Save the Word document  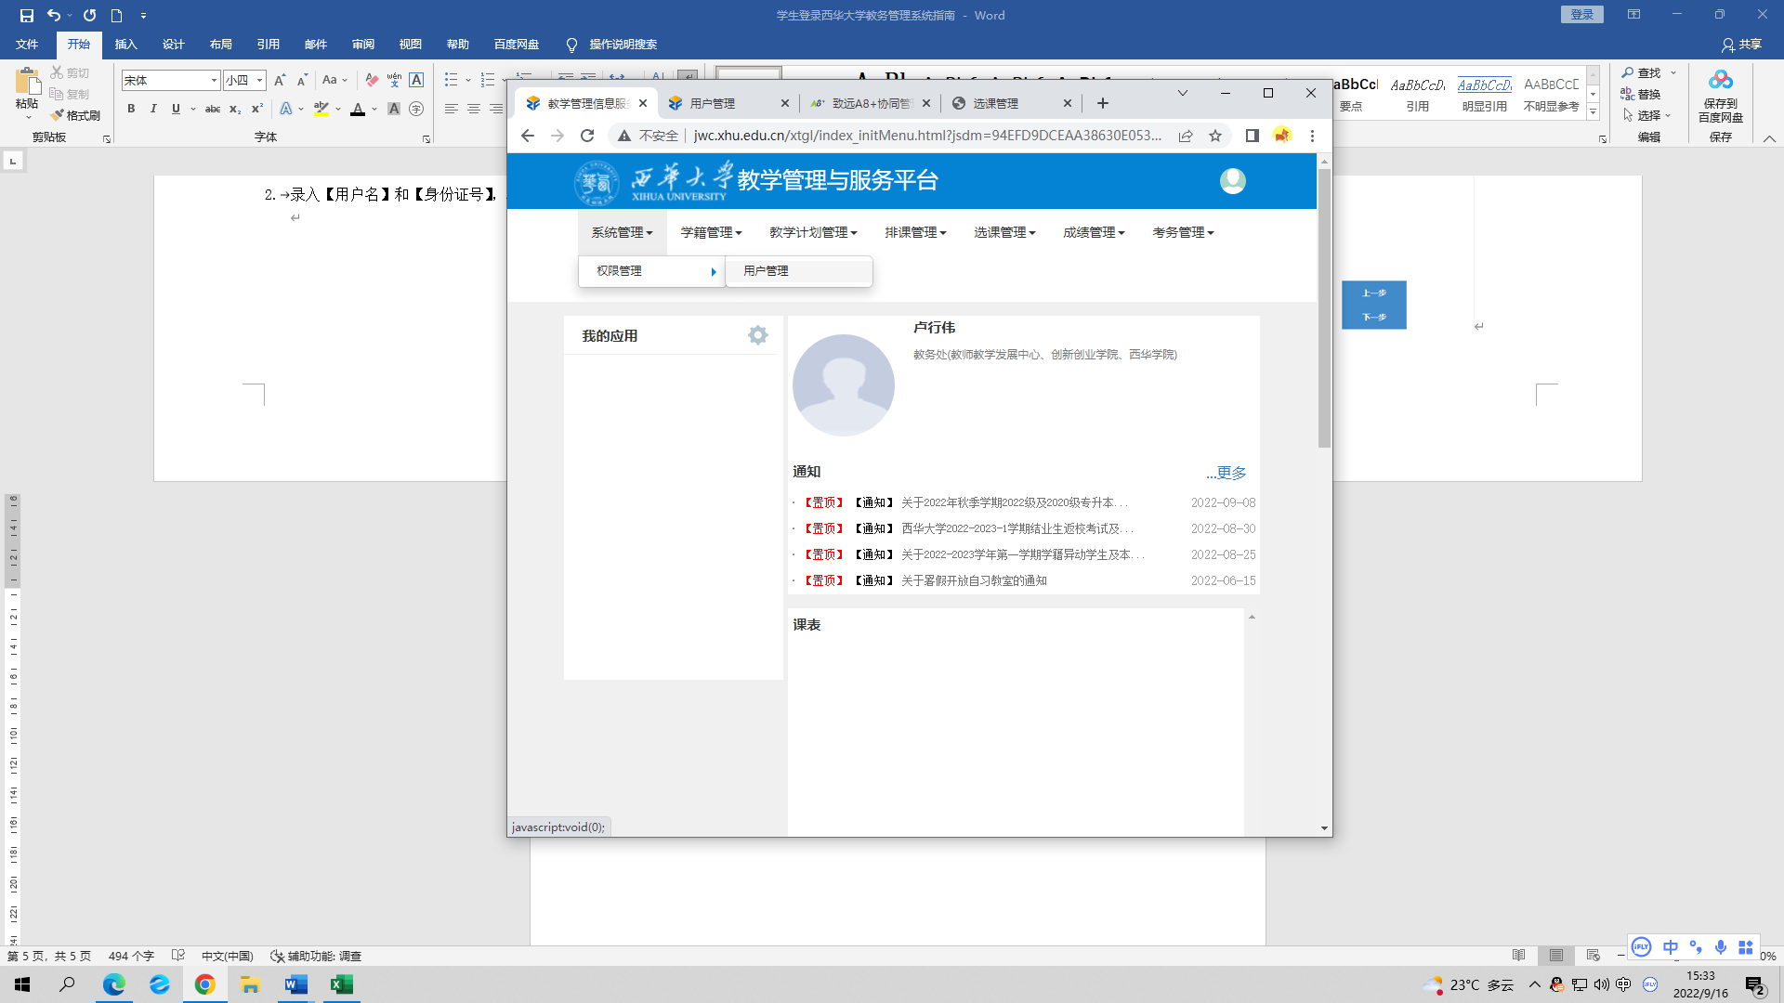pos(26,15)
